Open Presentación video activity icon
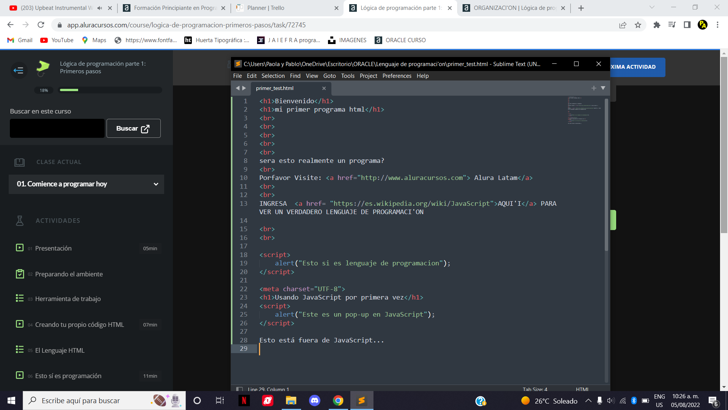This screenshot has width=728, height=410. click(x=20, y=248)
